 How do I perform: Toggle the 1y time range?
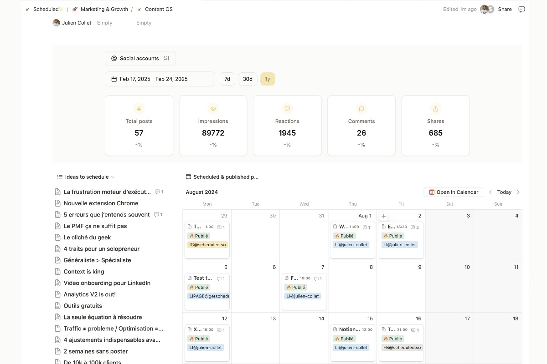coord(268,79)
